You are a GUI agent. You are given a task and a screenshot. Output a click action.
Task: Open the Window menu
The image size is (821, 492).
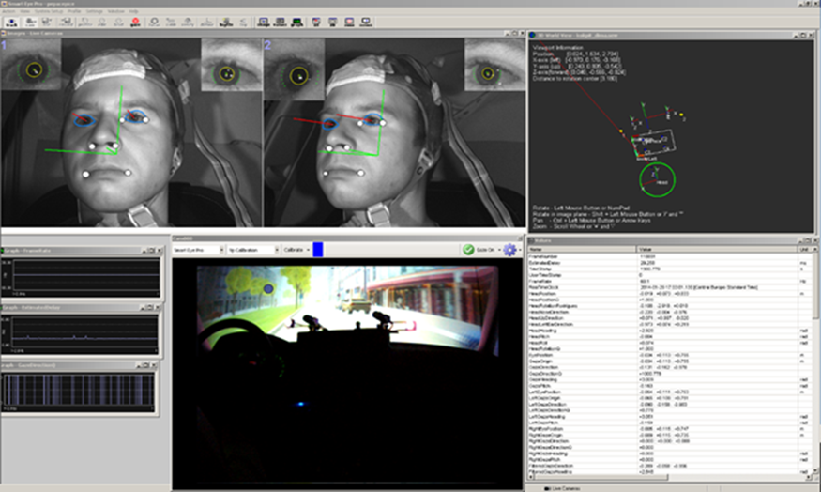(x=115, y=10)
